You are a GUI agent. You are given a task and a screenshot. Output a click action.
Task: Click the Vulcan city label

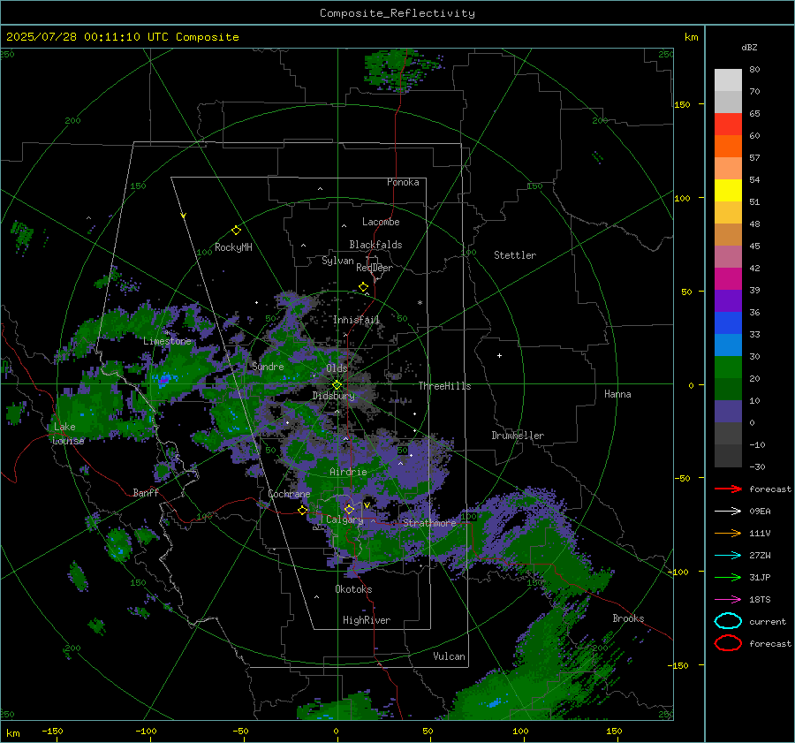pos(449,656)
